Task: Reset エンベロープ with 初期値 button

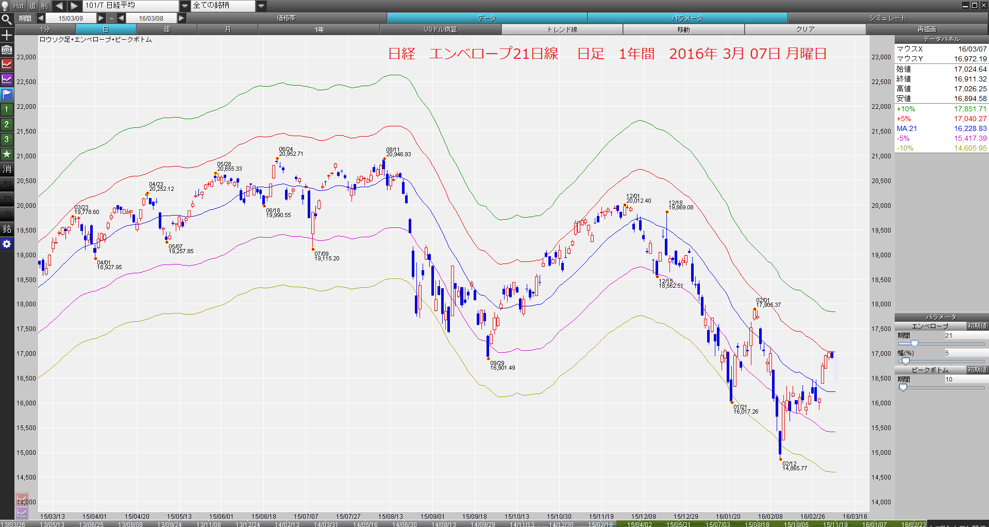Action: pos(977,326)
